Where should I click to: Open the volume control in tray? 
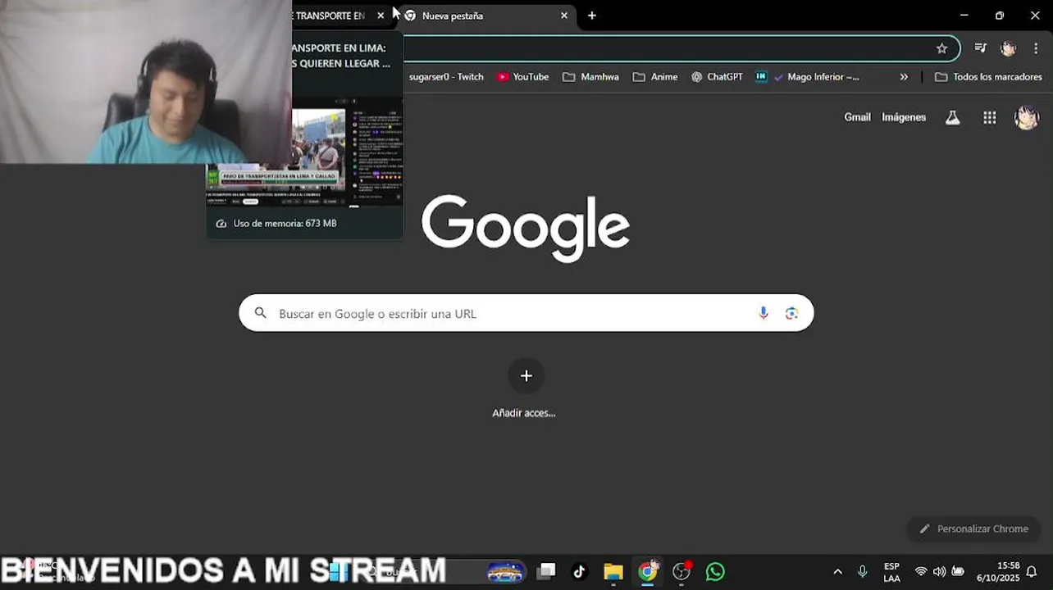click(939, 572)
